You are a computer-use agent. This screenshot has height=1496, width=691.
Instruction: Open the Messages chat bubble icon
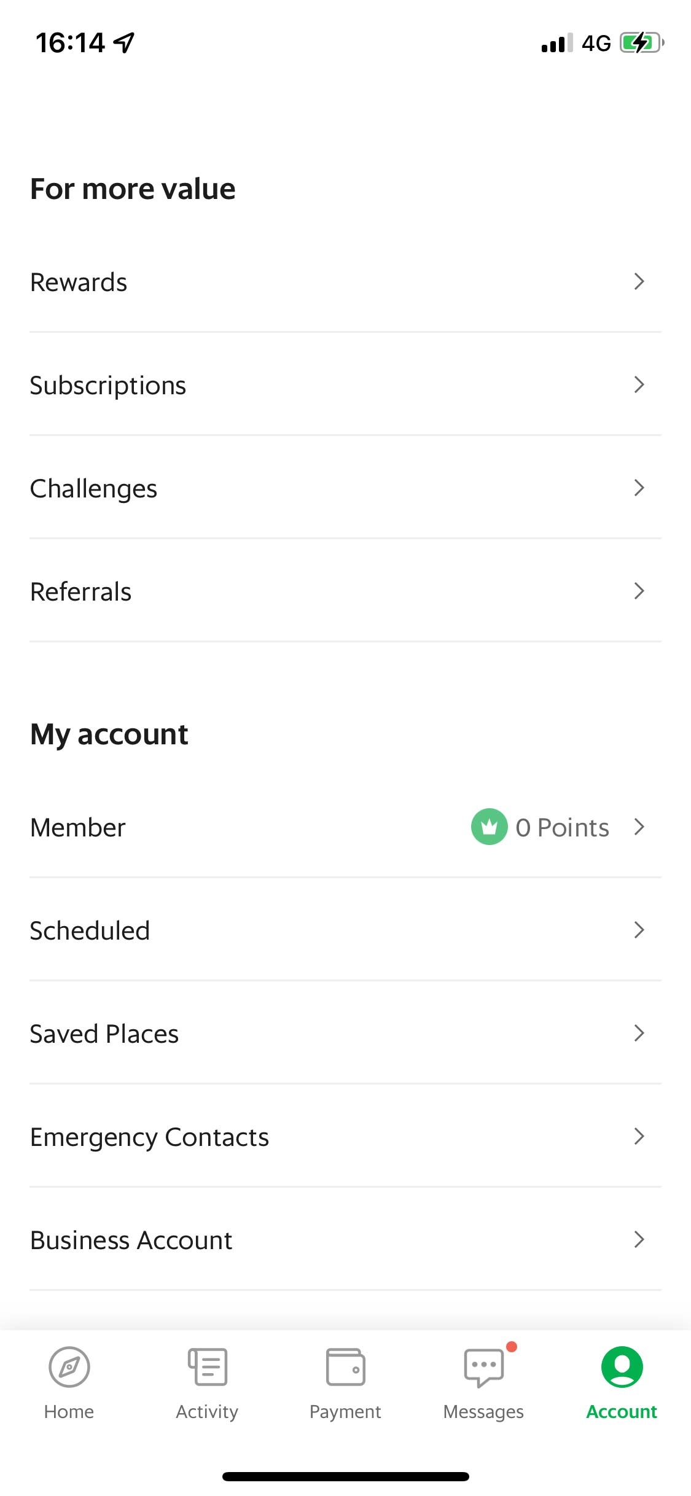click(x=483, y=1368)
